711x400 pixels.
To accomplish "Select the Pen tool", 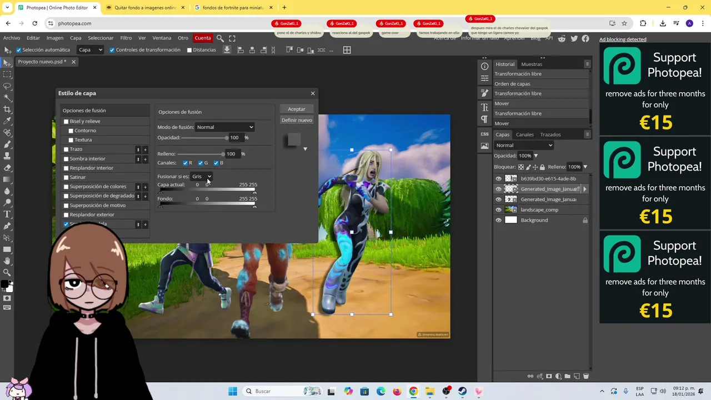I will (x=7, y=226).
